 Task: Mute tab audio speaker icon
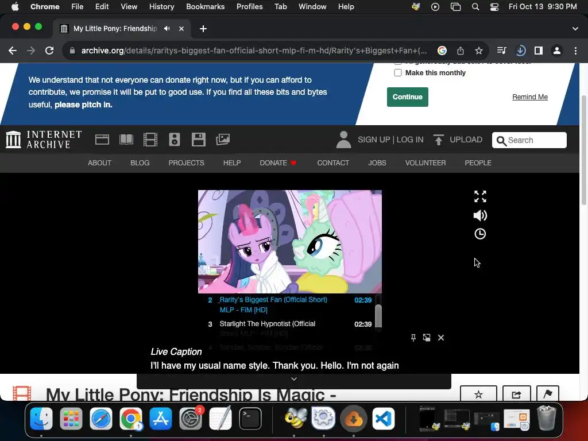click(167, 29)
